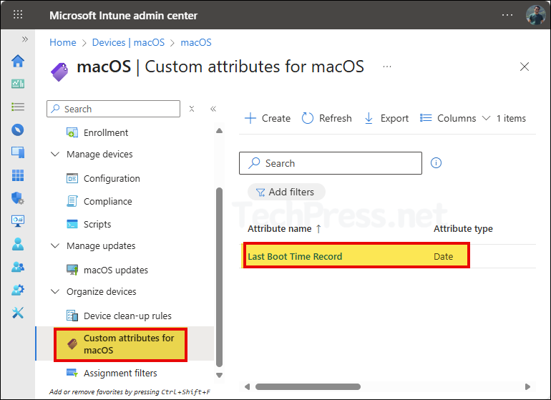The width and height of the screenshot is (551, 400).
Task: Open Last Boot Time Record attribute
Action: [295, 257]
